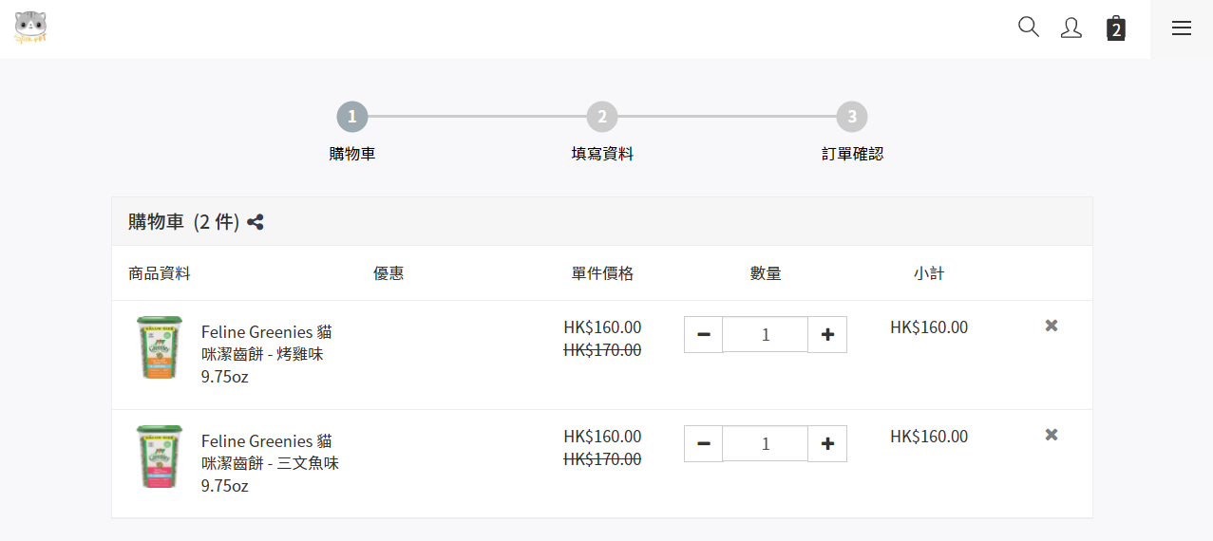Click quantity field for 烤雞味 Greenies
This screenshot has height=541, width=1213.
click(766, 334)
